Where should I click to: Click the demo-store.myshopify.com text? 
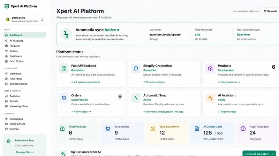coord(25,21)
